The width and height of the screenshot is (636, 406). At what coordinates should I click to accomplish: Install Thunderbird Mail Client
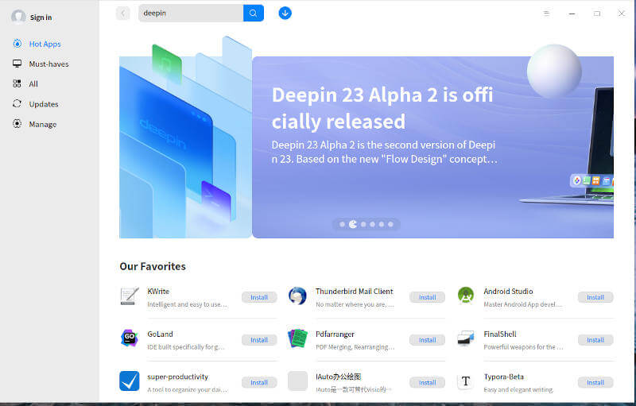[x=427, y=297]
